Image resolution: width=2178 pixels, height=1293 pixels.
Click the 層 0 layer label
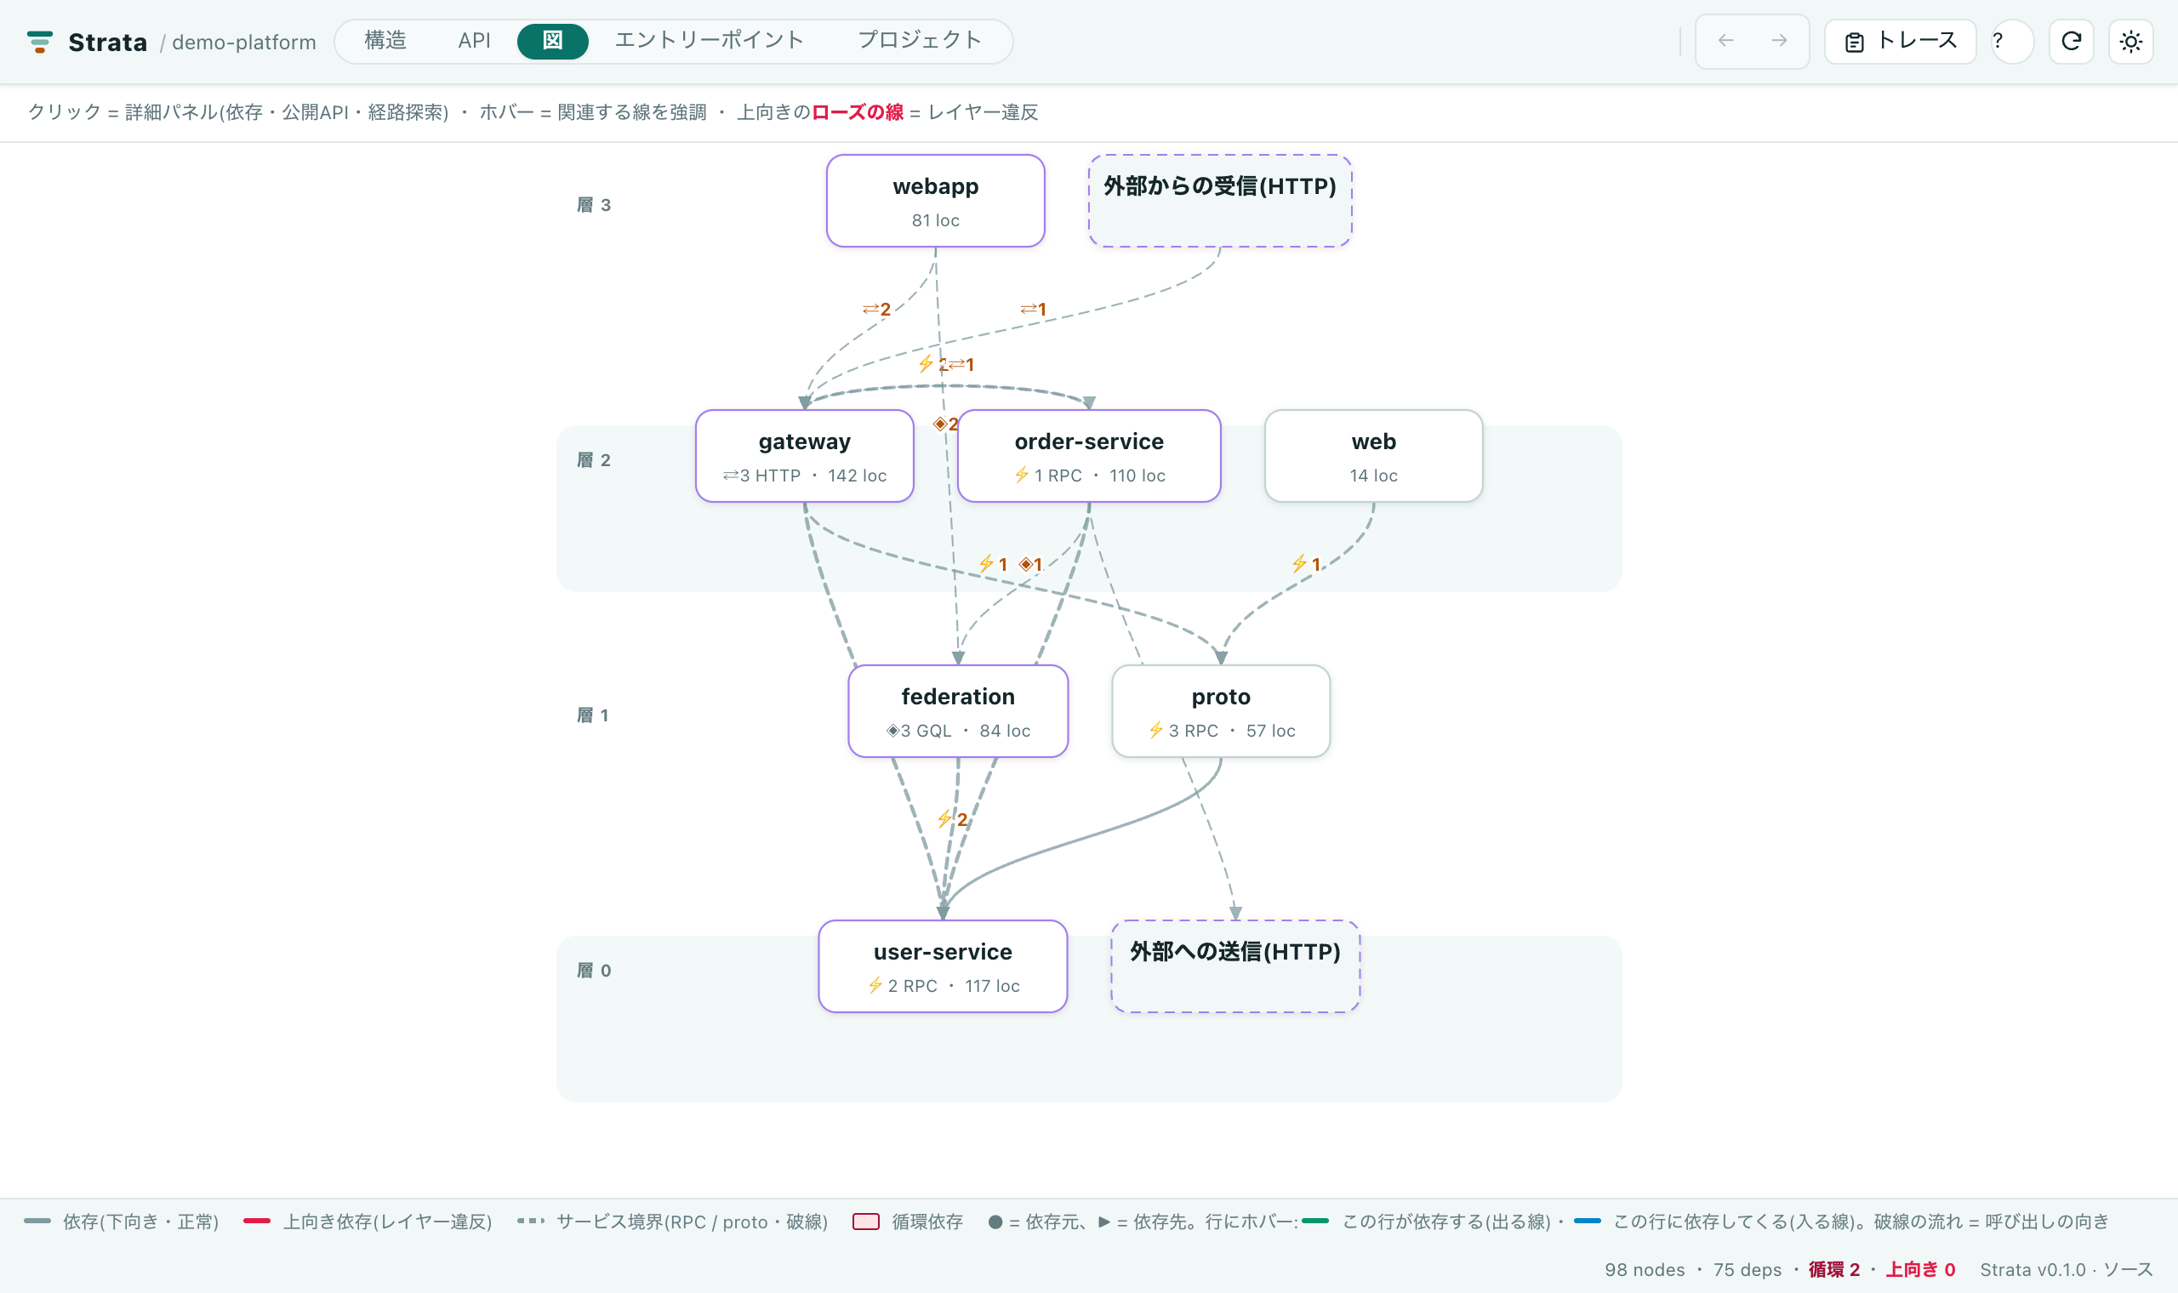[594, 971]
